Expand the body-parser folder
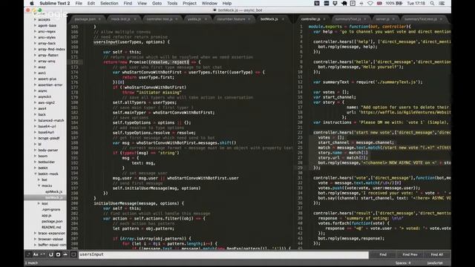Image resolution: width=475 pixels, height=267 pixels. click(35, 150)
